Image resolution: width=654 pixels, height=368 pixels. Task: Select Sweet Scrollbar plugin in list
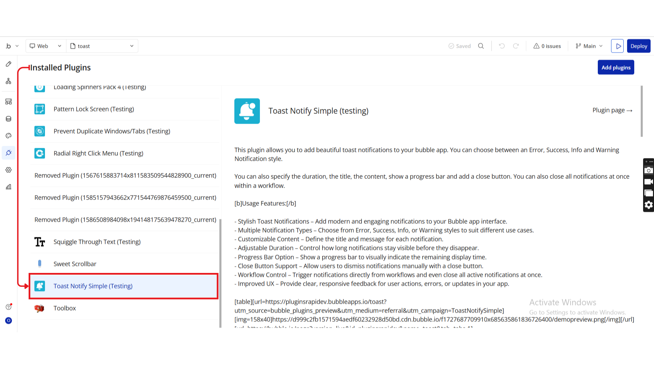75,264
